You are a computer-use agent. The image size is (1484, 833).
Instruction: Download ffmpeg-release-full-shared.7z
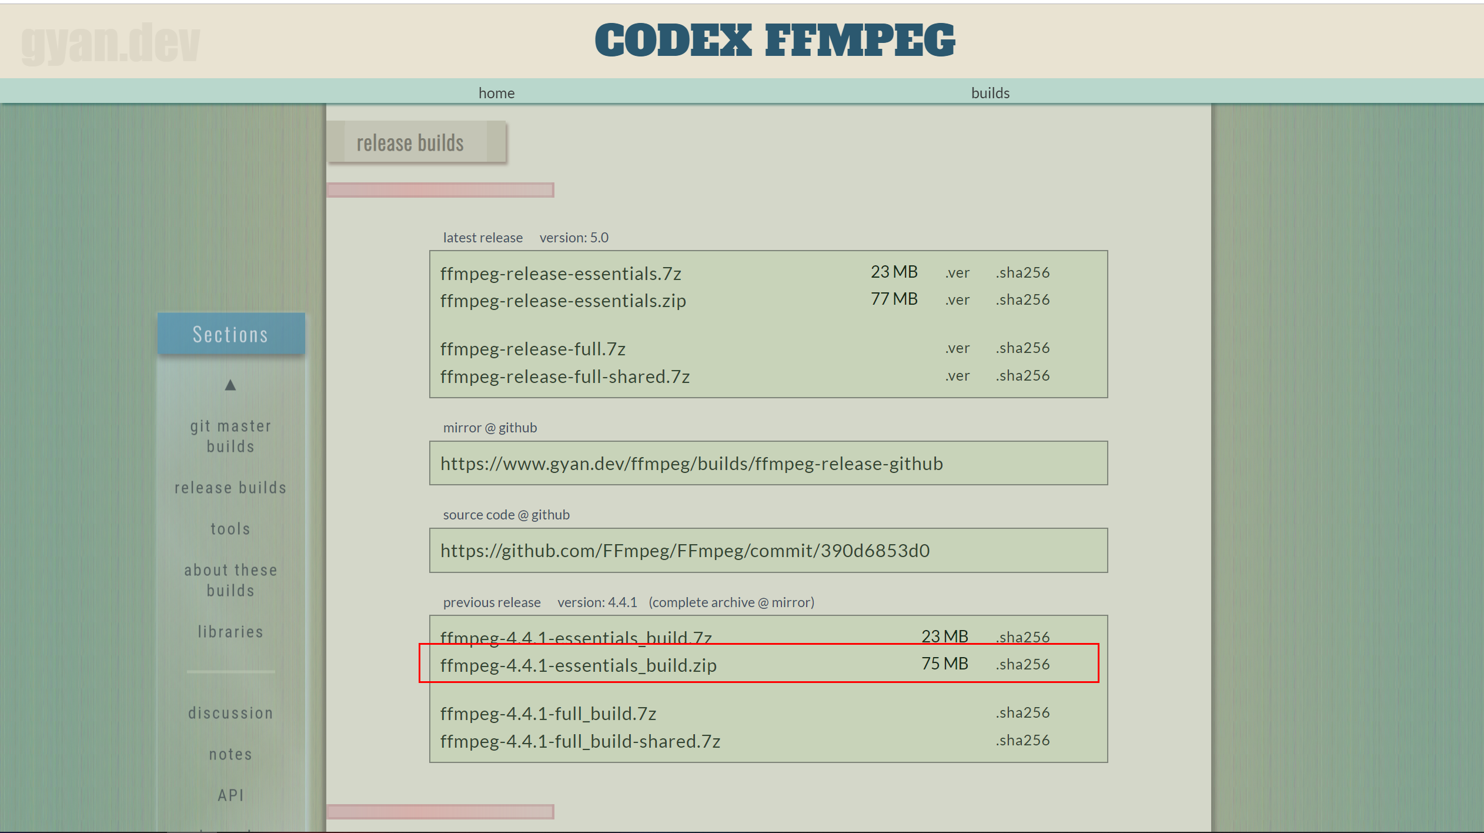coord(564,376)
